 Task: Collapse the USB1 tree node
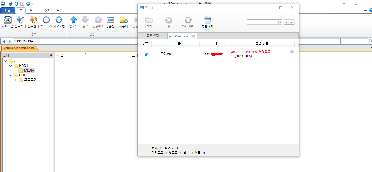[11, 75]
